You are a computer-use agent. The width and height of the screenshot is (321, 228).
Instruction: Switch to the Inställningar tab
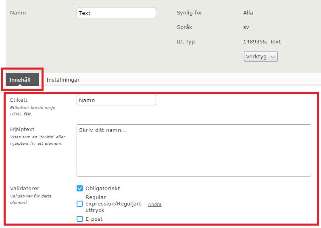point(63,80)
